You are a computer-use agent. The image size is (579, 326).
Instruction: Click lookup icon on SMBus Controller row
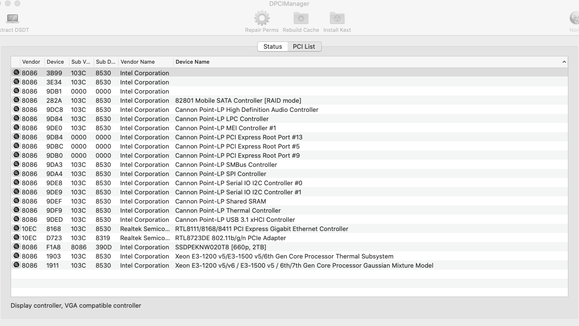16,164
